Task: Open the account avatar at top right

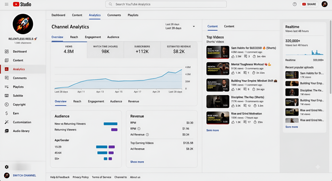Action: [x=324, y=4]
